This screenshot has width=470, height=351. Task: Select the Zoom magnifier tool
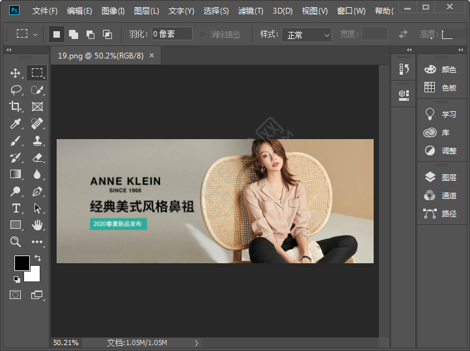tap(16, 242)
